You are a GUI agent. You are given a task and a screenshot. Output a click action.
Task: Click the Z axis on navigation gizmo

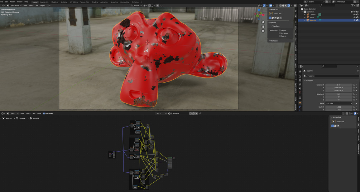pyautogui.click(x=259, y=10)
